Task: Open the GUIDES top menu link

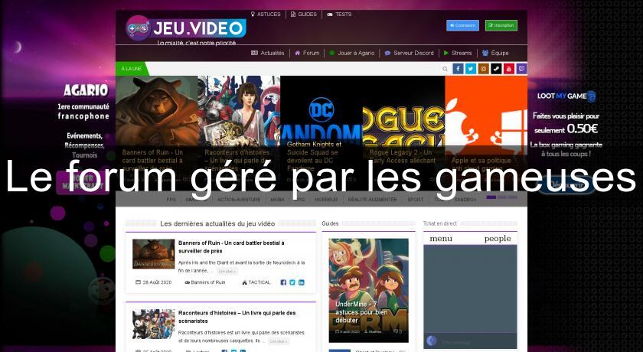Action: [304, 15]
